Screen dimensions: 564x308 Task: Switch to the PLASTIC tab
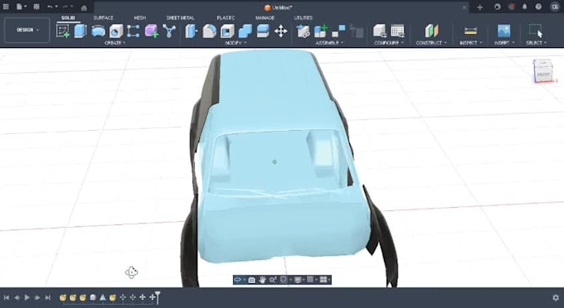[226, 17]
